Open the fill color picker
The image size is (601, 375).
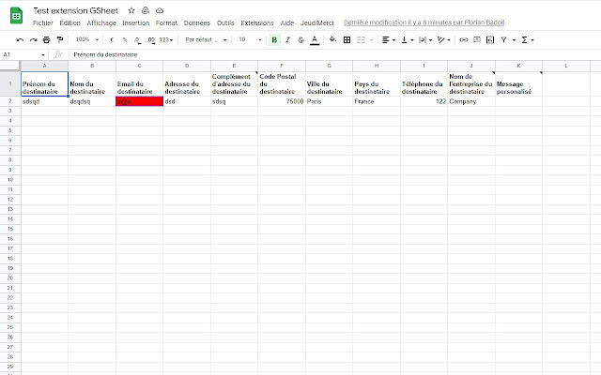(x=332, y=39)
